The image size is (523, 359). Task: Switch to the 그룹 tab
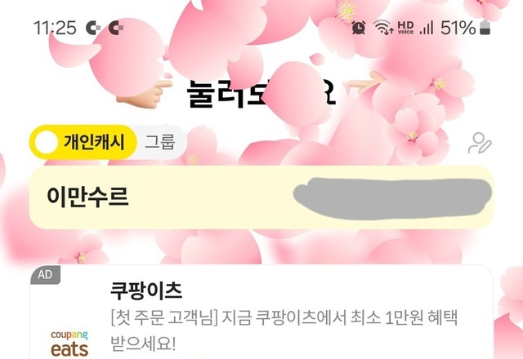(160, 142)
